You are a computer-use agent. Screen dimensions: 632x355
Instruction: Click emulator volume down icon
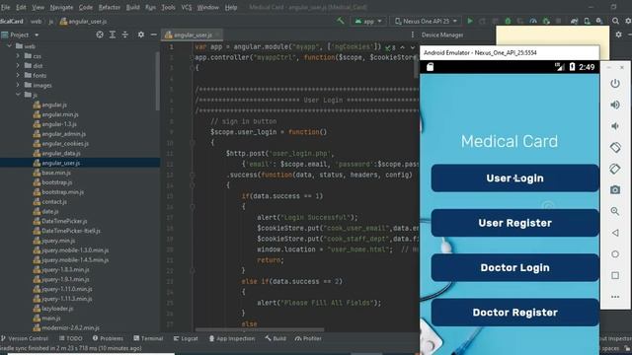pos(615,126)
